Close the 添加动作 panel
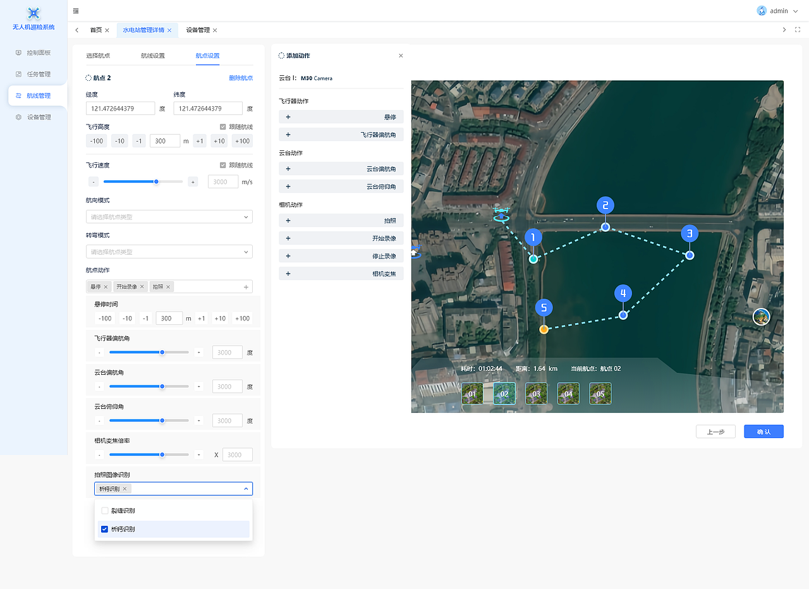The height and width of the screenshot is (589, 809). click(401, 56)
